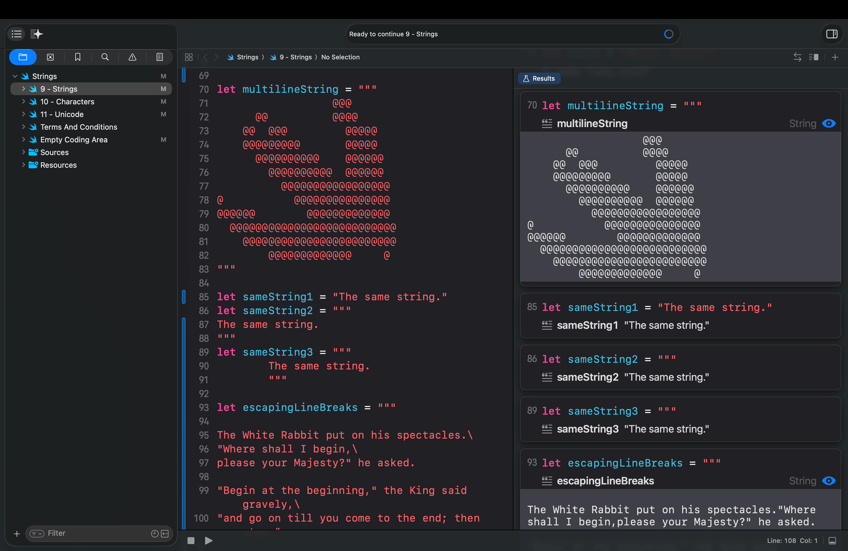This screenshot has width=848, height=551.
Task: Stop playground execution
Action: tap(191, 541)
